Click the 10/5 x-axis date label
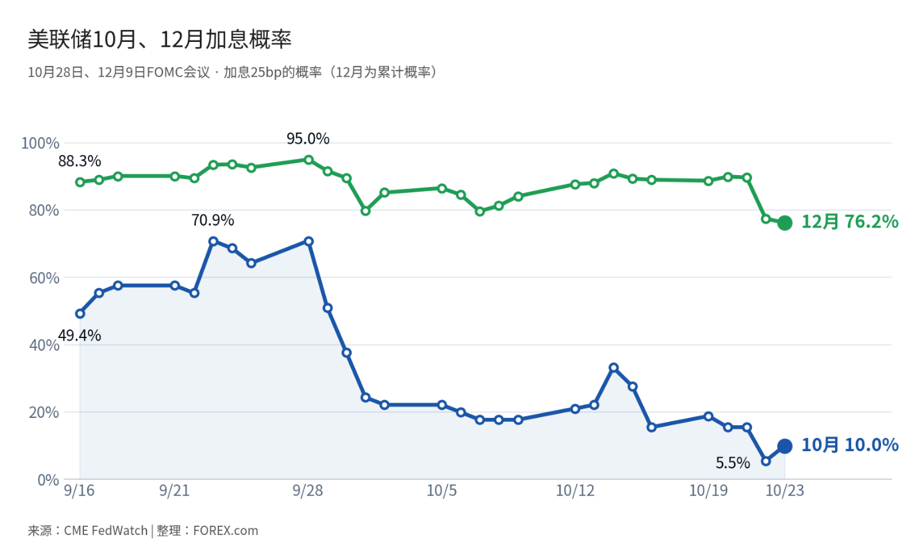 [442, 491]
